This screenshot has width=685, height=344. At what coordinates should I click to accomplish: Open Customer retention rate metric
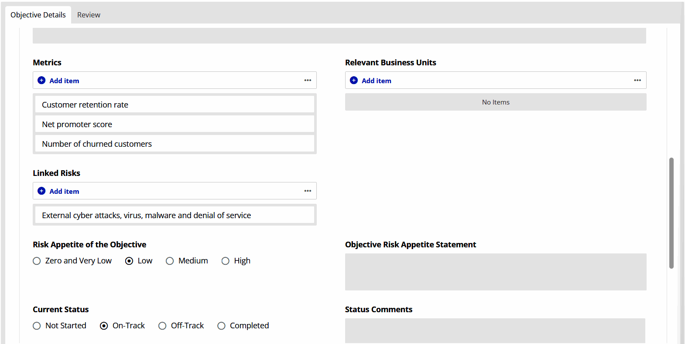(175, 105)
